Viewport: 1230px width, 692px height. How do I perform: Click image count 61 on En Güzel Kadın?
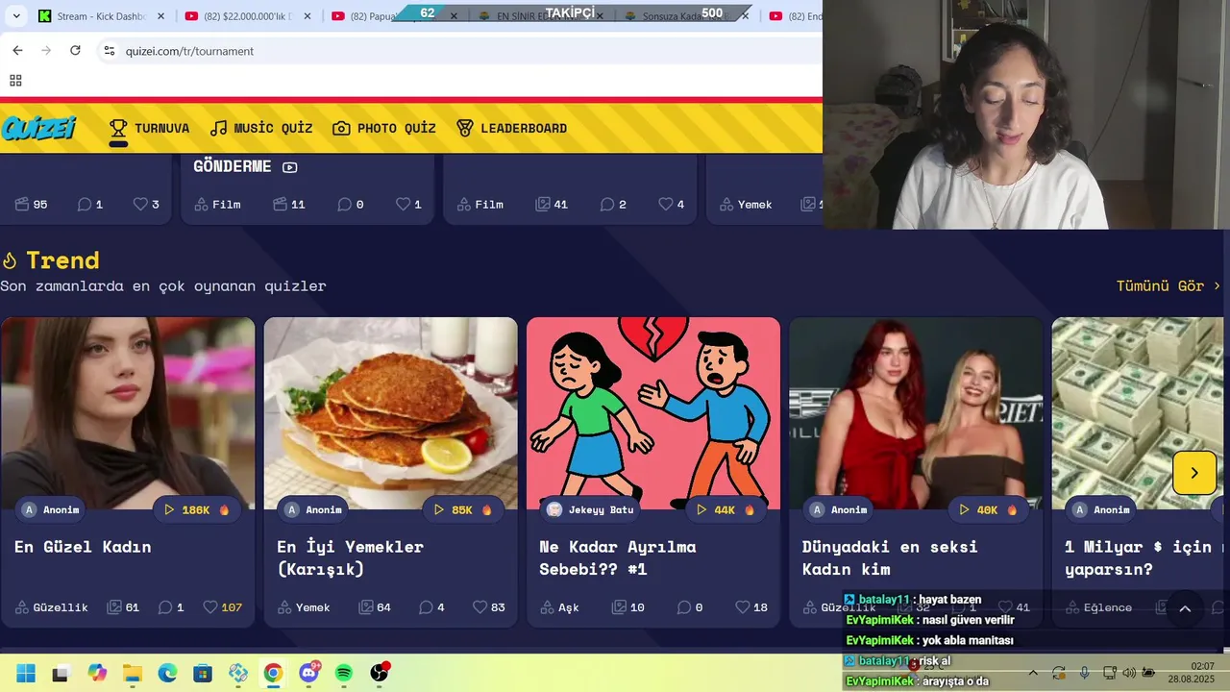point(123,607)
